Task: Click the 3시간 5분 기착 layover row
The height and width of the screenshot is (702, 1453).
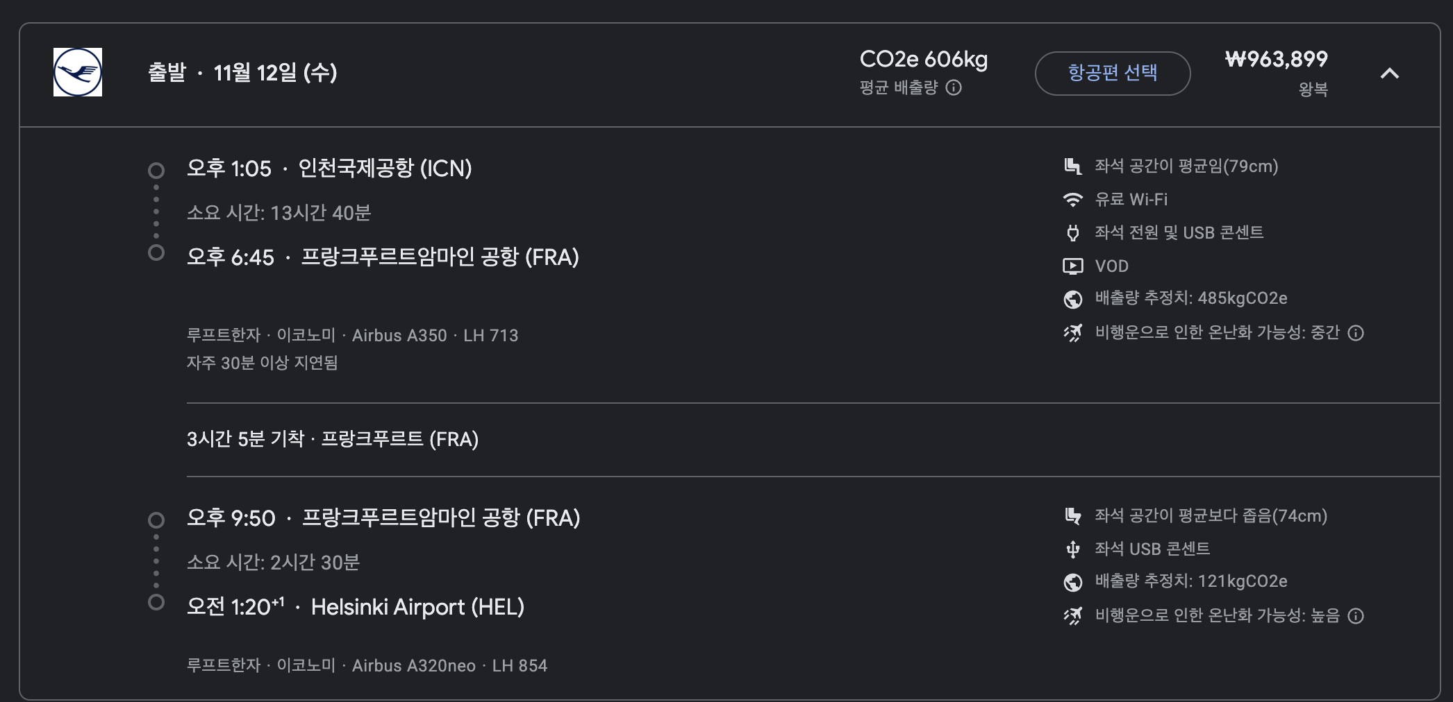Action: pyautogui.click(x=332, y=439)
